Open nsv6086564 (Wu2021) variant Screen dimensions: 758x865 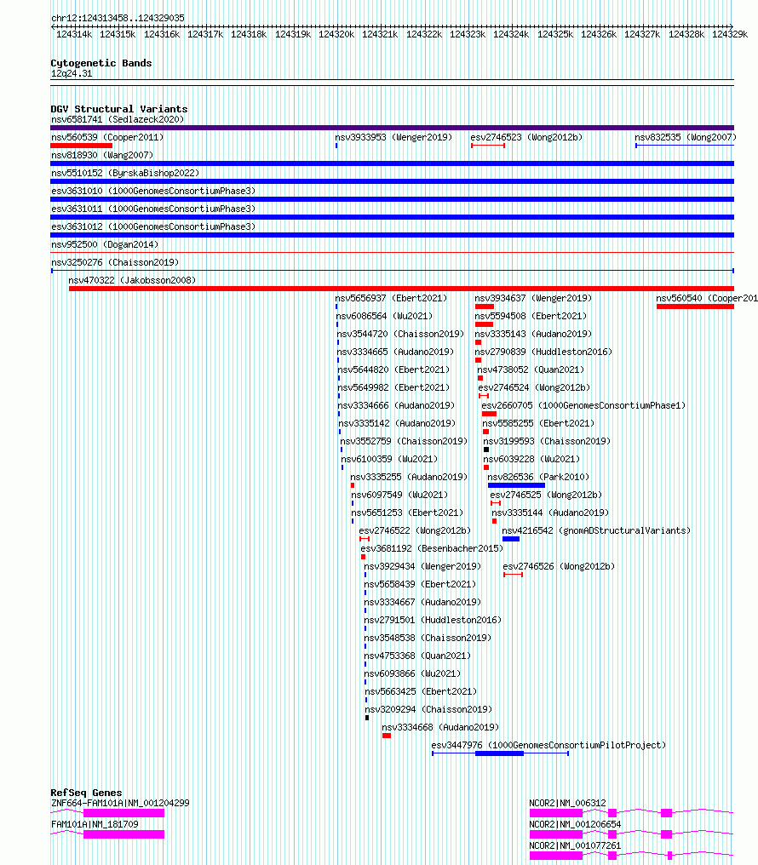(384, 316)
